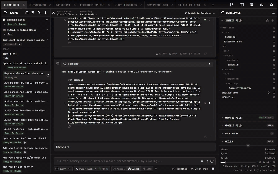Viewport: 278px width, 174px height.
Task: Unpin the Release notes task
Action: click(x=47, y=20)
